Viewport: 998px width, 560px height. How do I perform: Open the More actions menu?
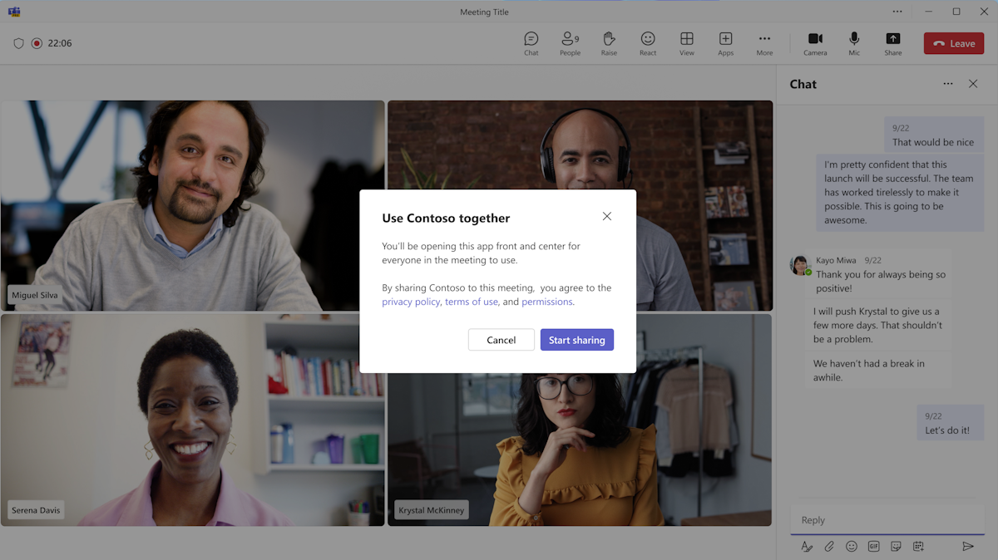click(x=764, y=43)
